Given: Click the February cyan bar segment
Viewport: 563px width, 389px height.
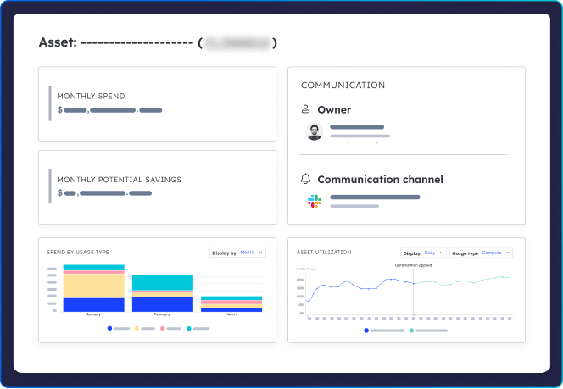Looking at the screenshot, I should click(x=163, y=283).
